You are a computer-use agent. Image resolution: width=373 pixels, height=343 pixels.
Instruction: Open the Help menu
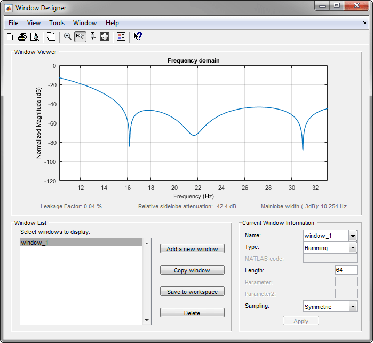tap(112, 23)
